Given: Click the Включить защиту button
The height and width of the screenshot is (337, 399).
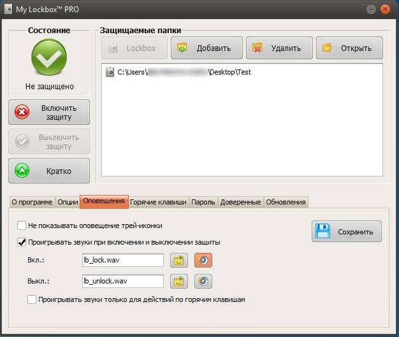Looking at the screenshot, I should (49, 112).
